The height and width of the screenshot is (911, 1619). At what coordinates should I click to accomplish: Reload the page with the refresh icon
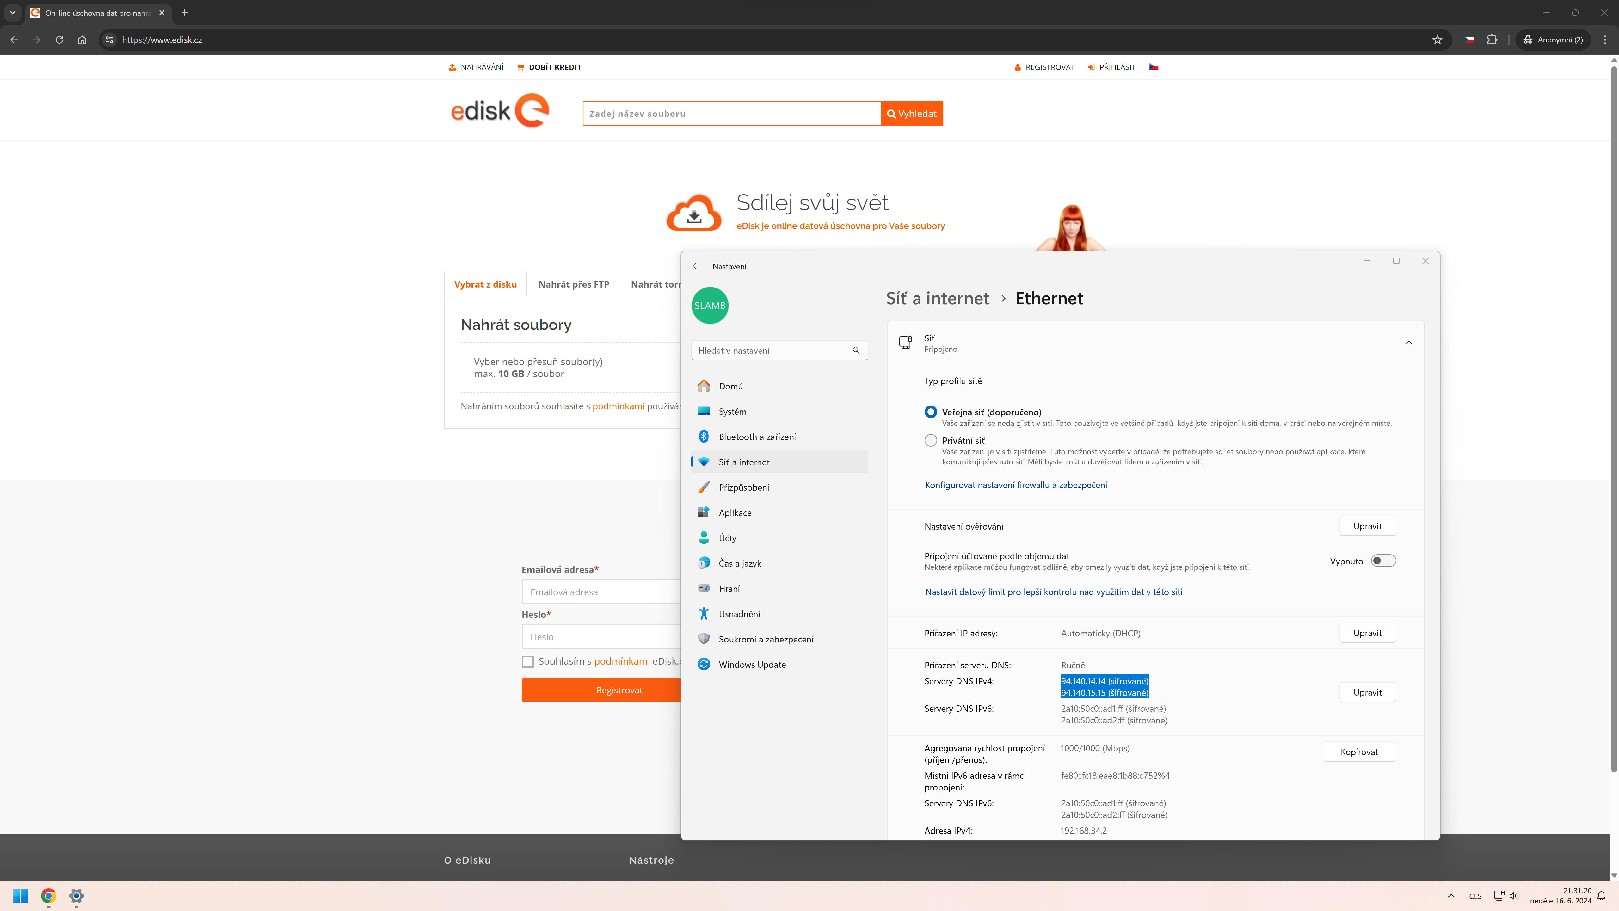(59, 40)
